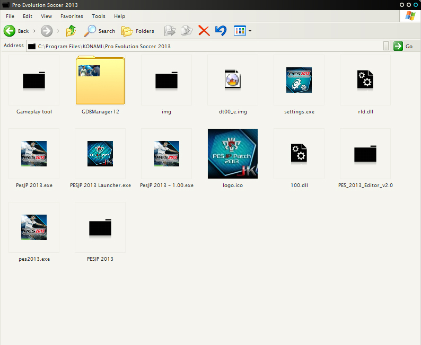The width and height of the screenshot is (421, 345).
Task: Click the "Folders" toolbar label
Action: (x=145, y=31)
